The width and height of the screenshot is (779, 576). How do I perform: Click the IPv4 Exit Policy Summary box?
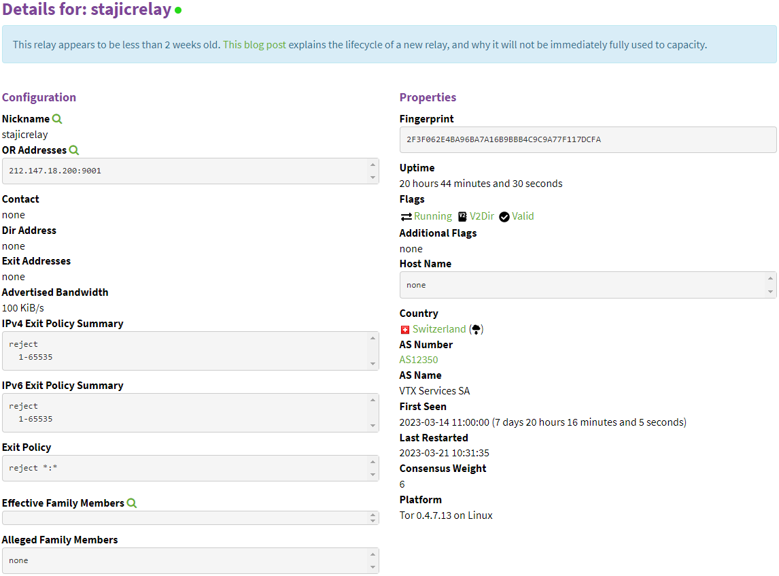coord(190,351)
